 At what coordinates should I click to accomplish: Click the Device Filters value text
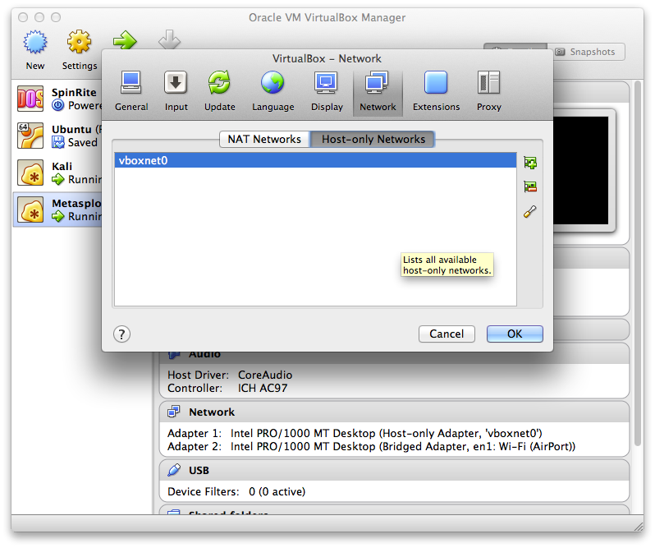tap(277, 492)
